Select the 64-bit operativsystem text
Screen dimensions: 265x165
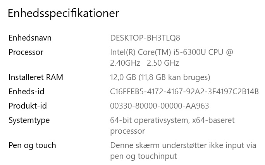150,120
